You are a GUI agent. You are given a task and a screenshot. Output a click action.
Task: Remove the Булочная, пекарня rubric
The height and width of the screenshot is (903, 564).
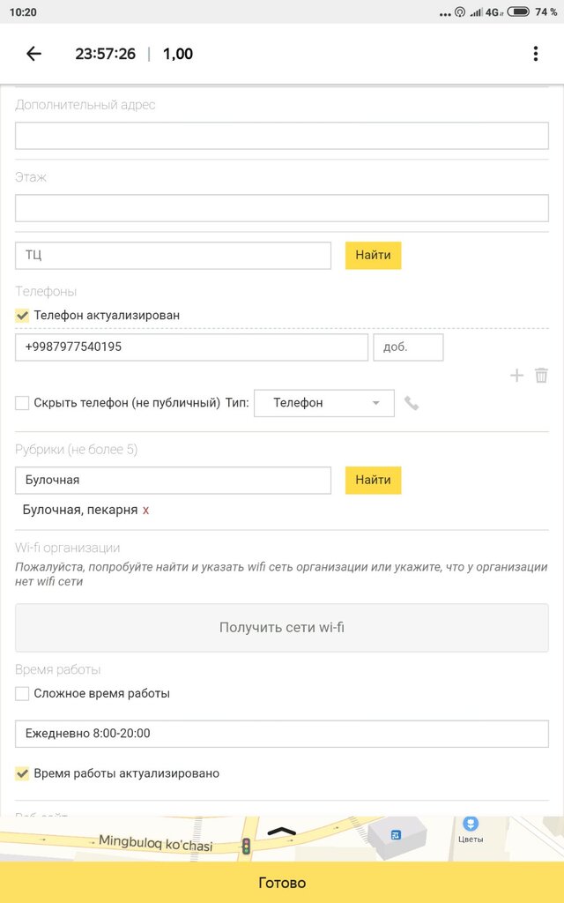(146, 510)
